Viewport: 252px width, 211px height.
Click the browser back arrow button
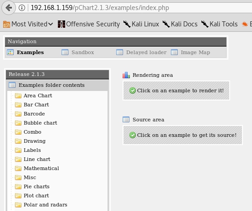point(9,8)
